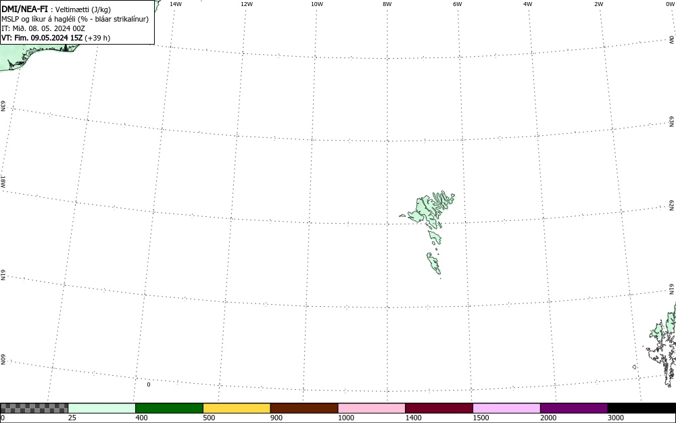Viewport: 676px width, 423px height.
Task: Select the light green 25–400 legend swatch
Action: tap(102, 408)
